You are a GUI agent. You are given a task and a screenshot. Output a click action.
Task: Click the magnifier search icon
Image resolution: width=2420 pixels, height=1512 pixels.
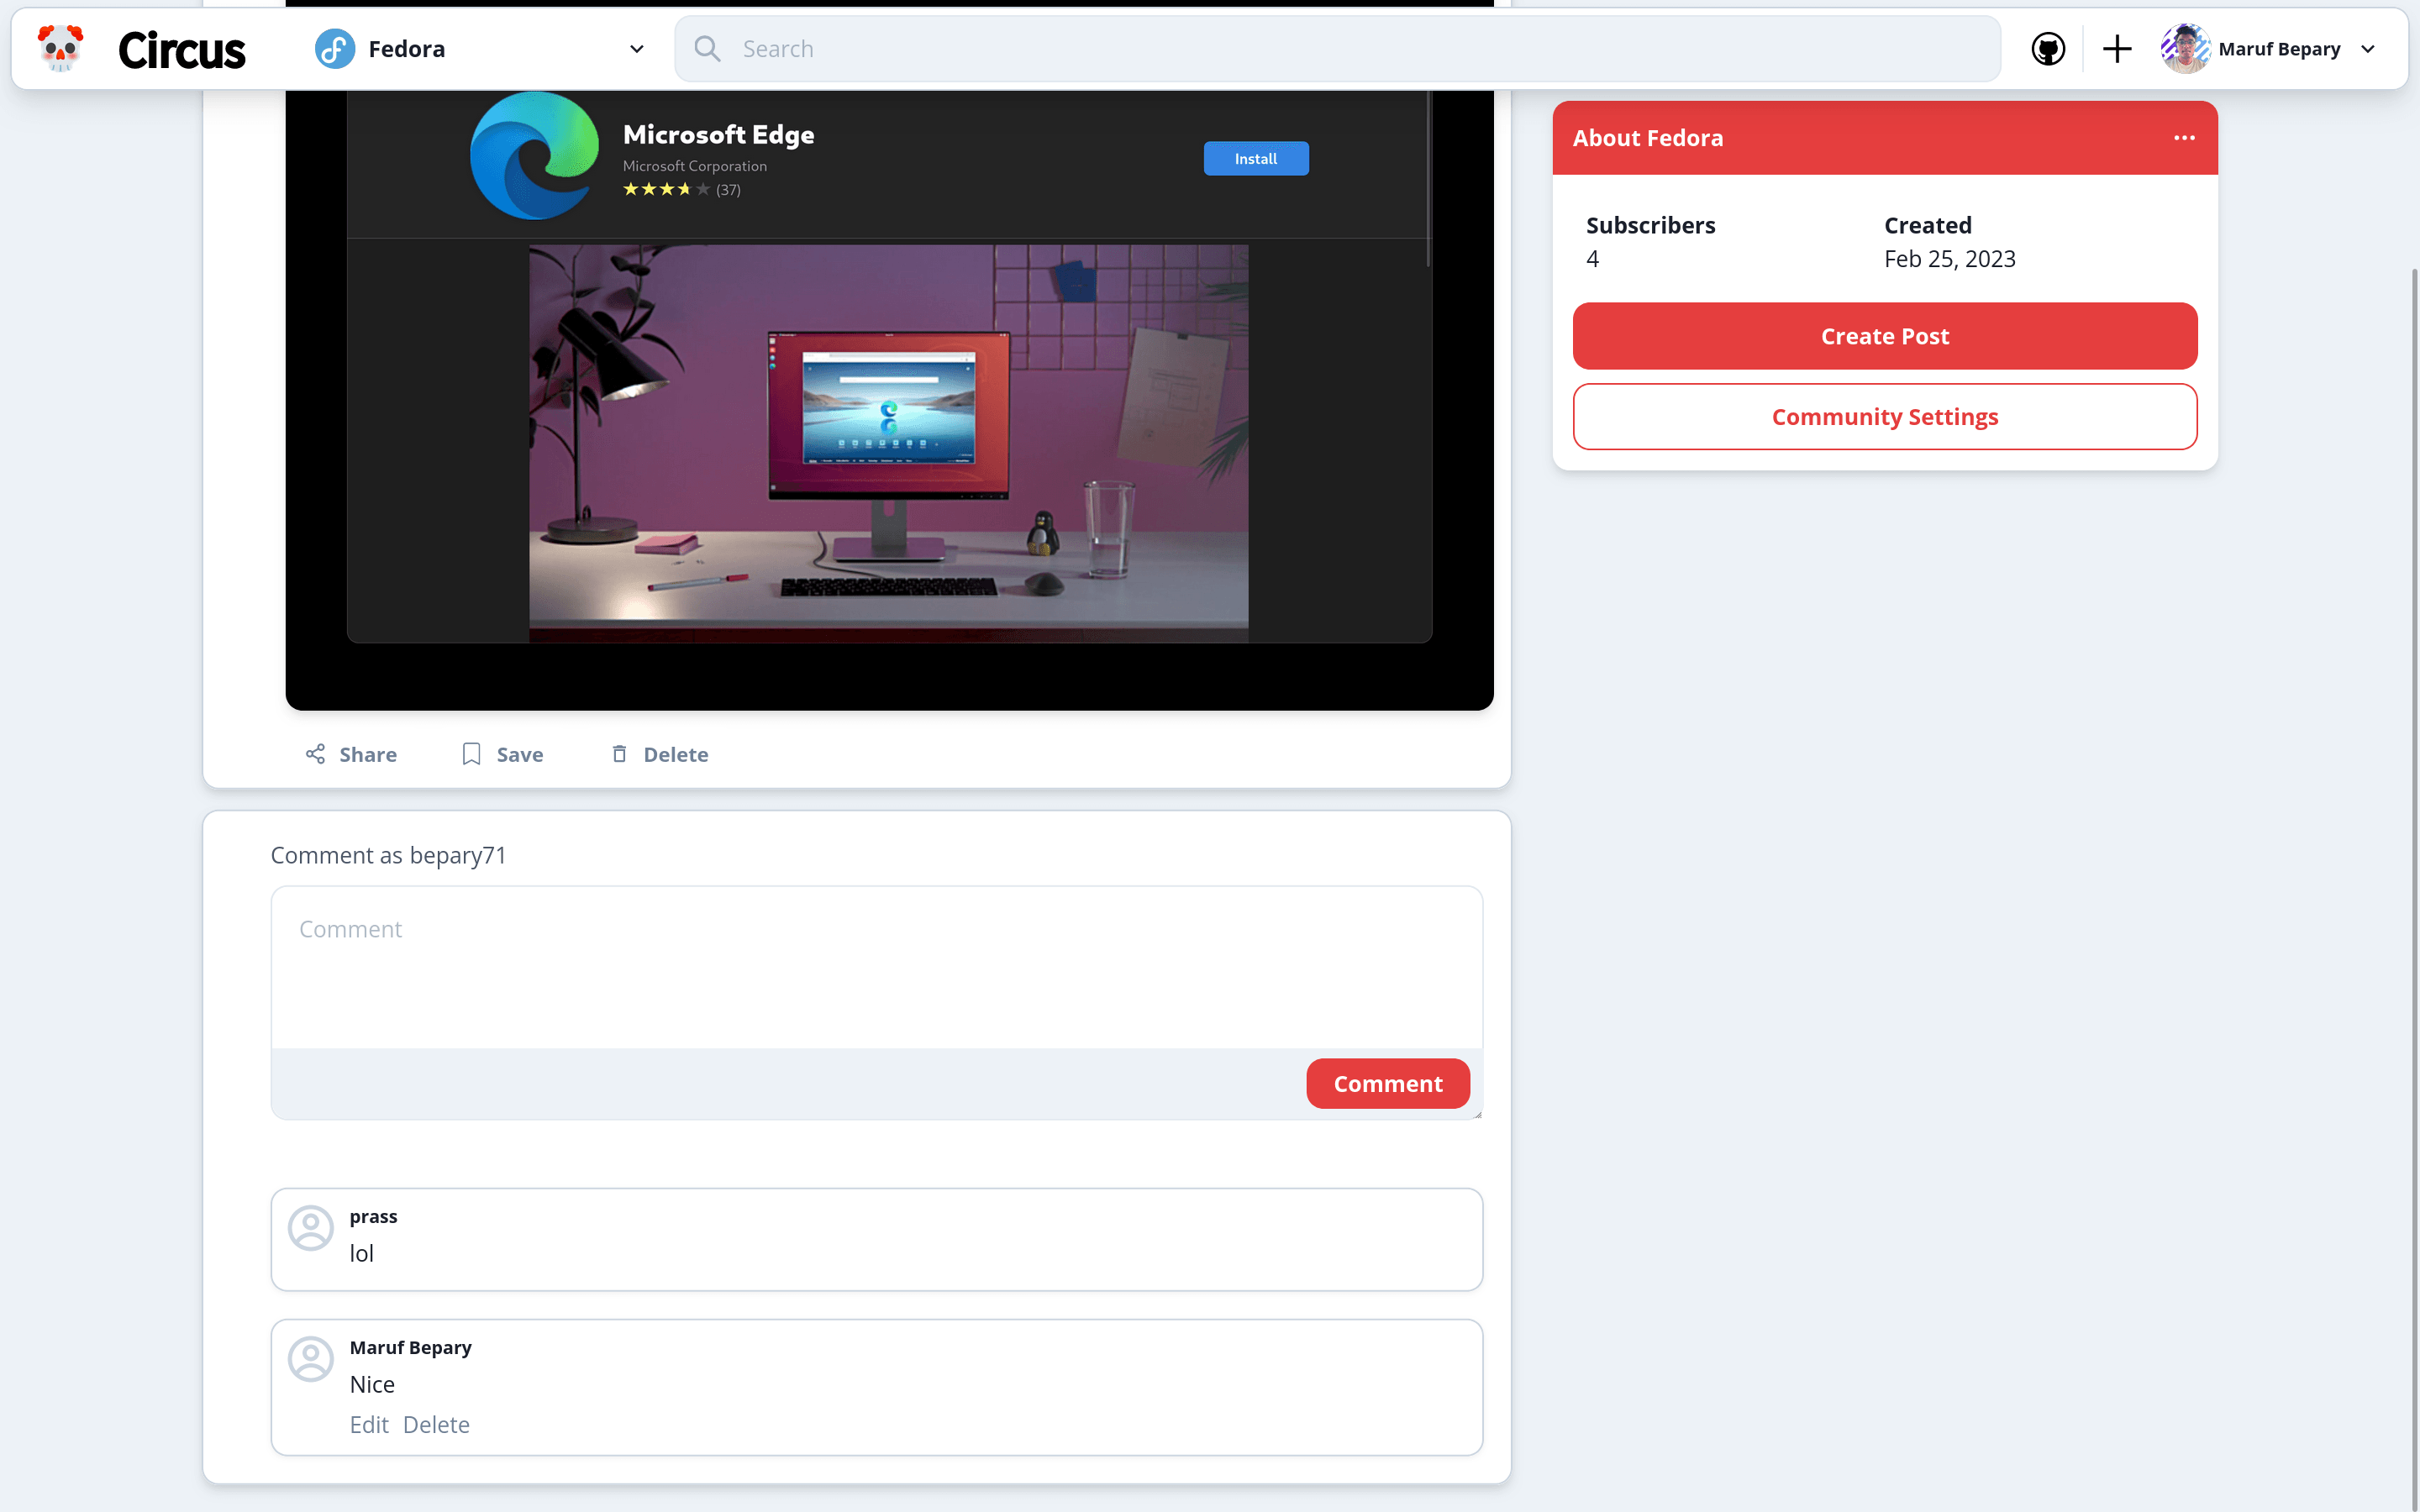click(707, 49)
